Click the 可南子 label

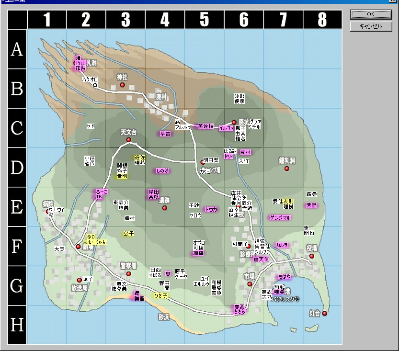tap(240, 244)
